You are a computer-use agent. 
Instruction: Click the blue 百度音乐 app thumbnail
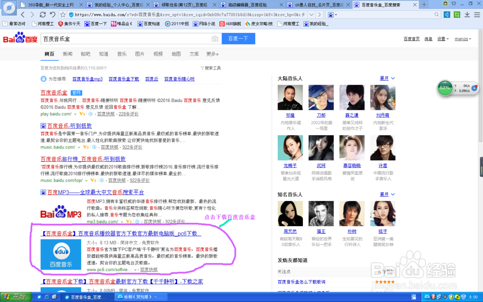(x=61, y=254)
